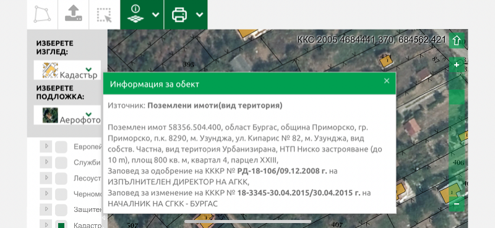Click the Аерофото basemap thumbnail
The height and width of the screenshot is (228, 495).
tap(50, 115)
